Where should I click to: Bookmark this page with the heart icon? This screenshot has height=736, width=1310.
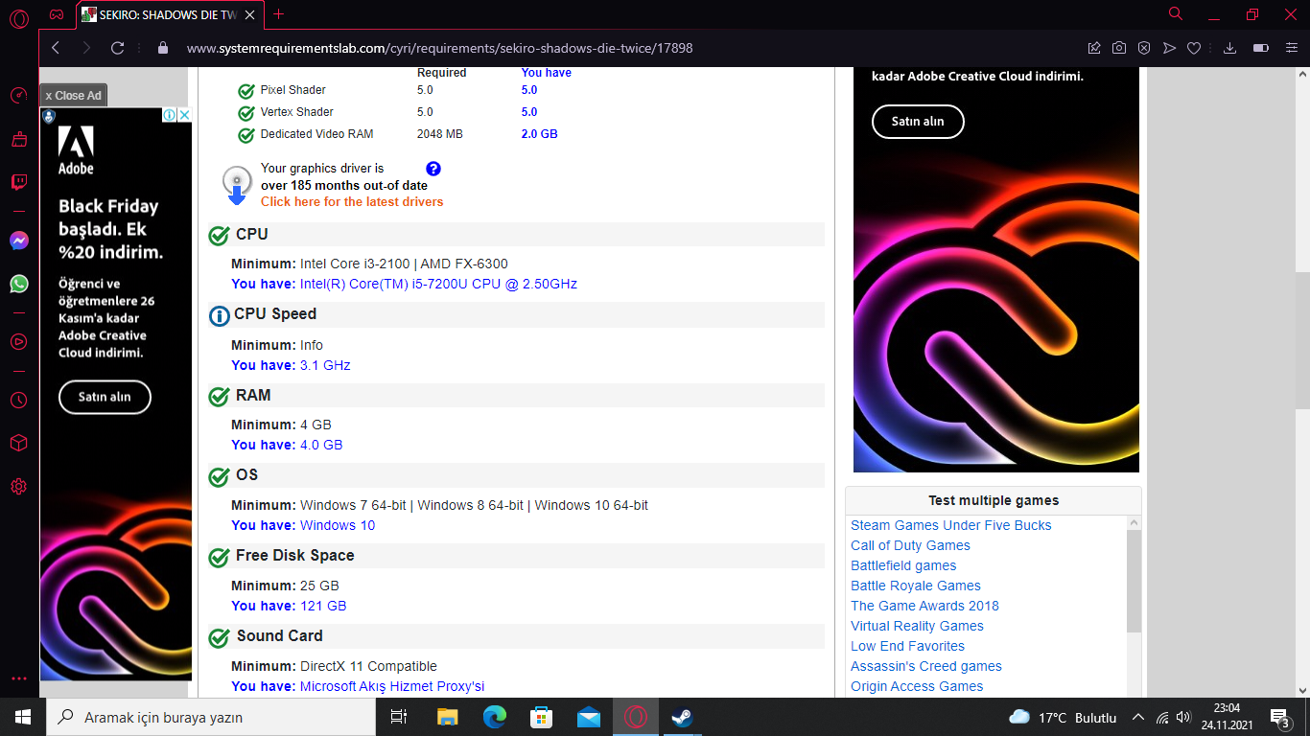(1194, 48)
